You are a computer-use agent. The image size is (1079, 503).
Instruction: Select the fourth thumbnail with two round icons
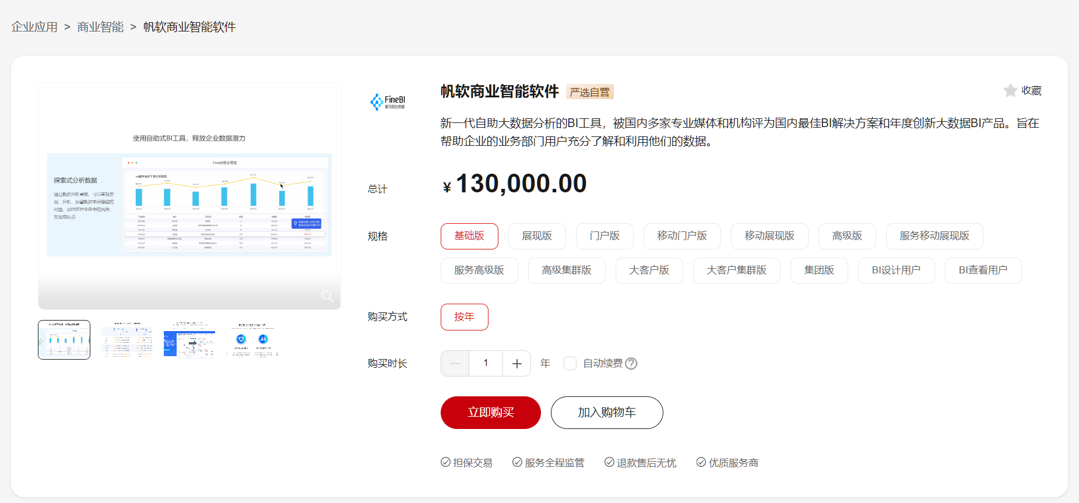tap(252, 340)
